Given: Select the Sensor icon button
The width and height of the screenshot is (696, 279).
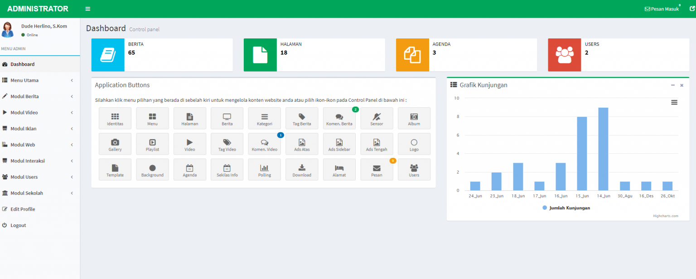Looking at the screenshot, I should pos(377,118).
